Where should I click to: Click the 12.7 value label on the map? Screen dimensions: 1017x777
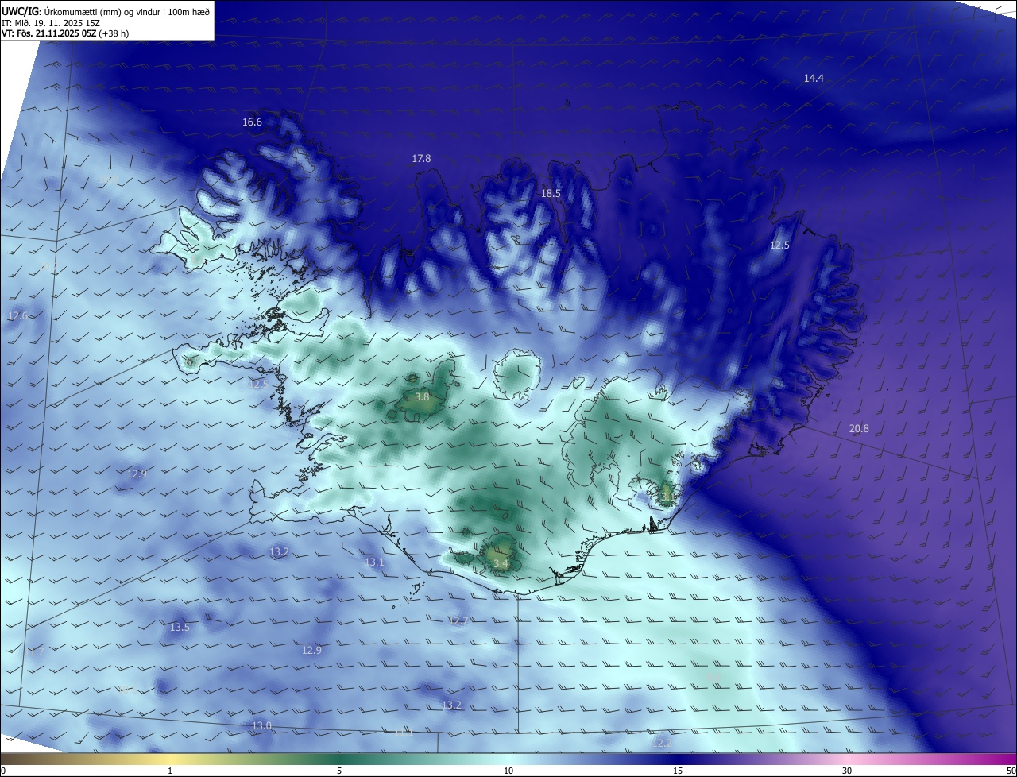click(x=458, y=620)
